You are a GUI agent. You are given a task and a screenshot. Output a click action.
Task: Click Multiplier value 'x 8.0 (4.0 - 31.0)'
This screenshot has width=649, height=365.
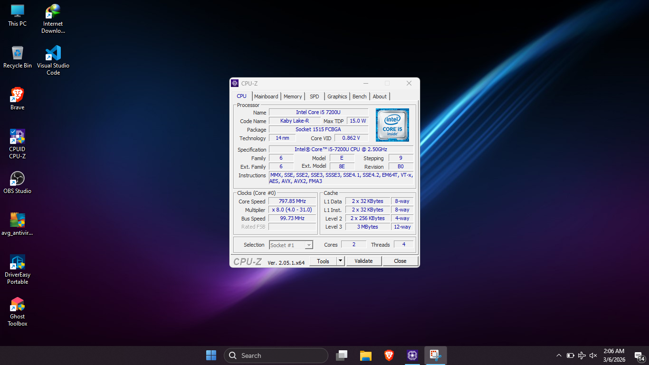point(292,210)
